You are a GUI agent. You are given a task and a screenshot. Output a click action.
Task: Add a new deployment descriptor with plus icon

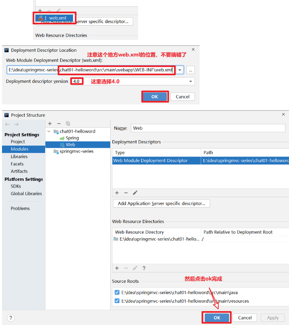117,193
